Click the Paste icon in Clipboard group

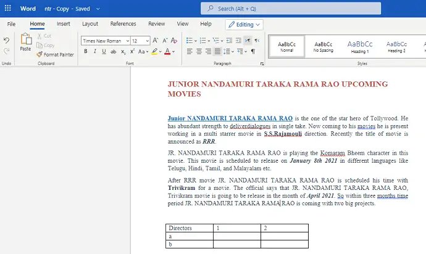(x=25, y=41)
